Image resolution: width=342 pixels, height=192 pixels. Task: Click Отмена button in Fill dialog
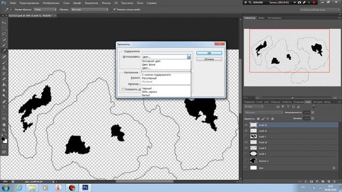click(209, 59)
